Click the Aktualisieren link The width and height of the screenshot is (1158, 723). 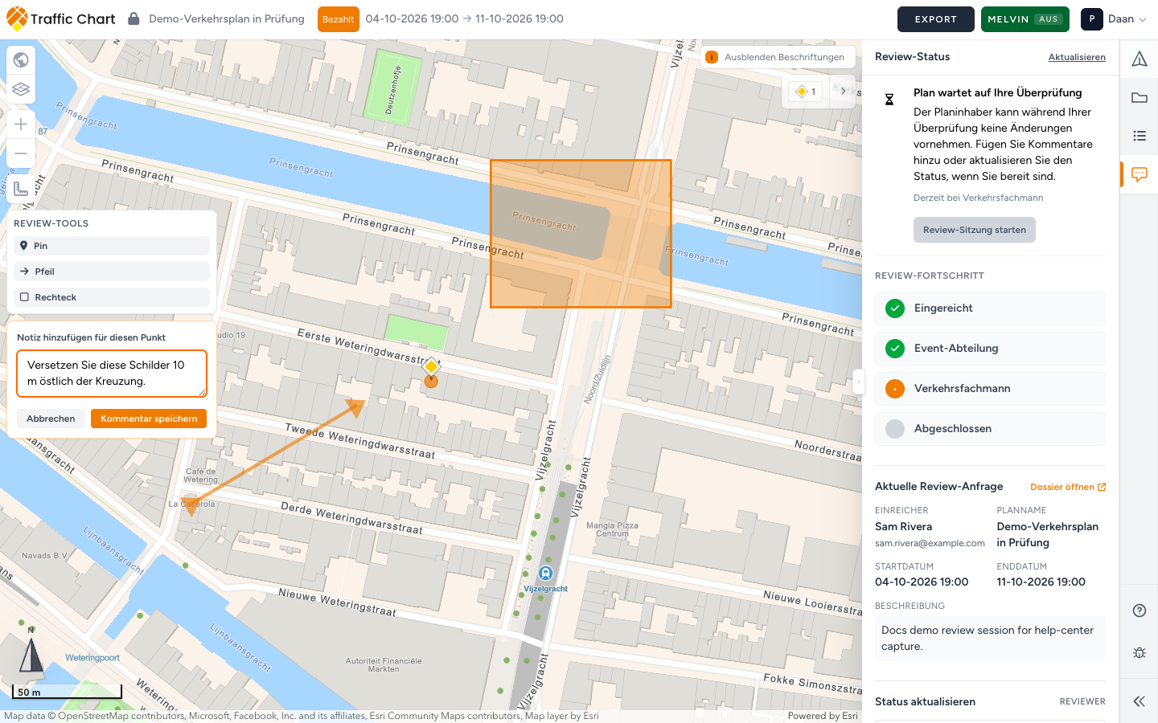[x=1077, y=57]
